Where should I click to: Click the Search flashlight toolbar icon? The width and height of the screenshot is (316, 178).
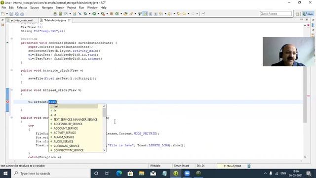coord(131,14)
